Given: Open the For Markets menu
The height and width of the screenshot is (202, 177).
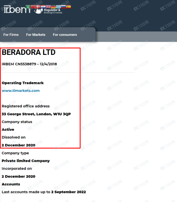Looking at the screenshot, I should [36, 35].
